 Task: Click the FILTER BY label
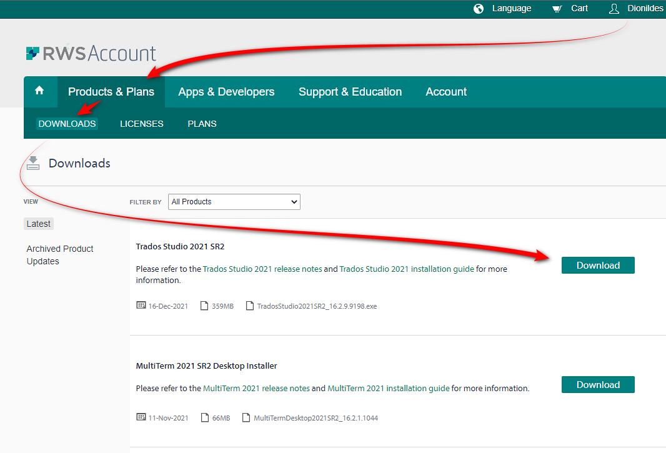tap(146, 202)
